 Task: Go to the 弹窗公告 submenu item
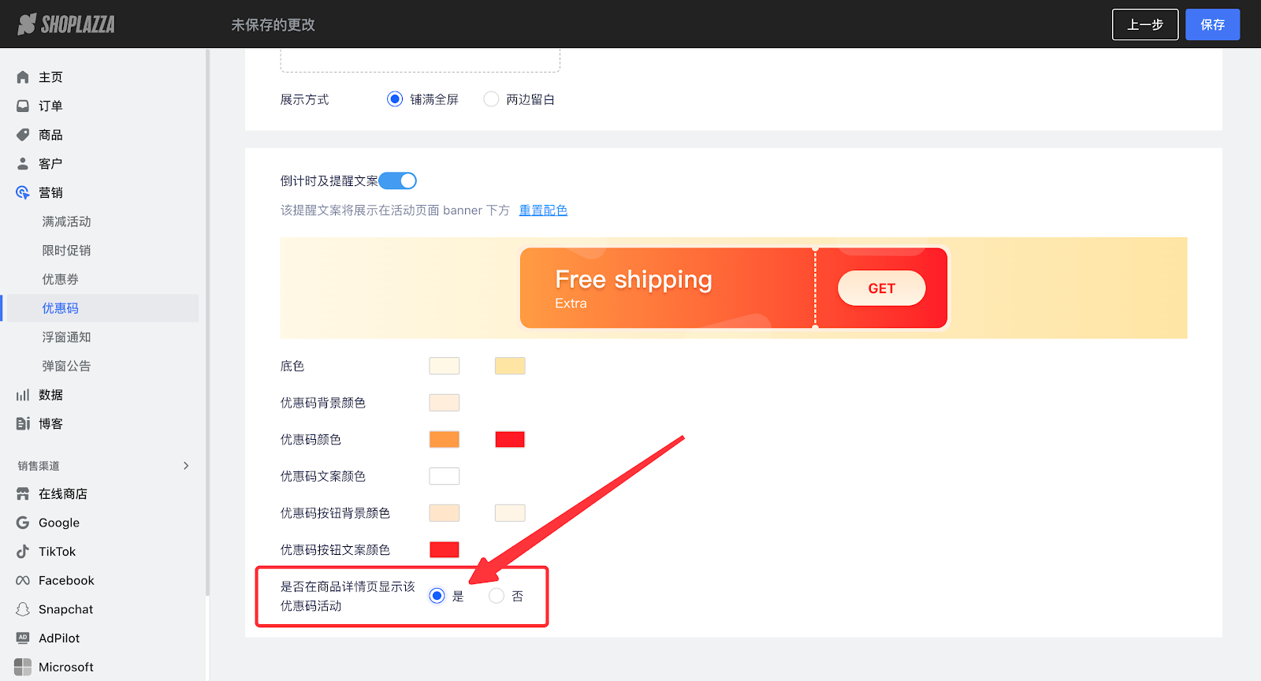click(66, 367)
